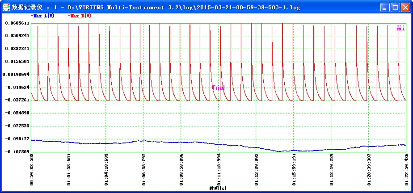Click the time label 01:15:59:191
Image resolution: width=413 pixels, height=193 pixels.
click(294, 170)
